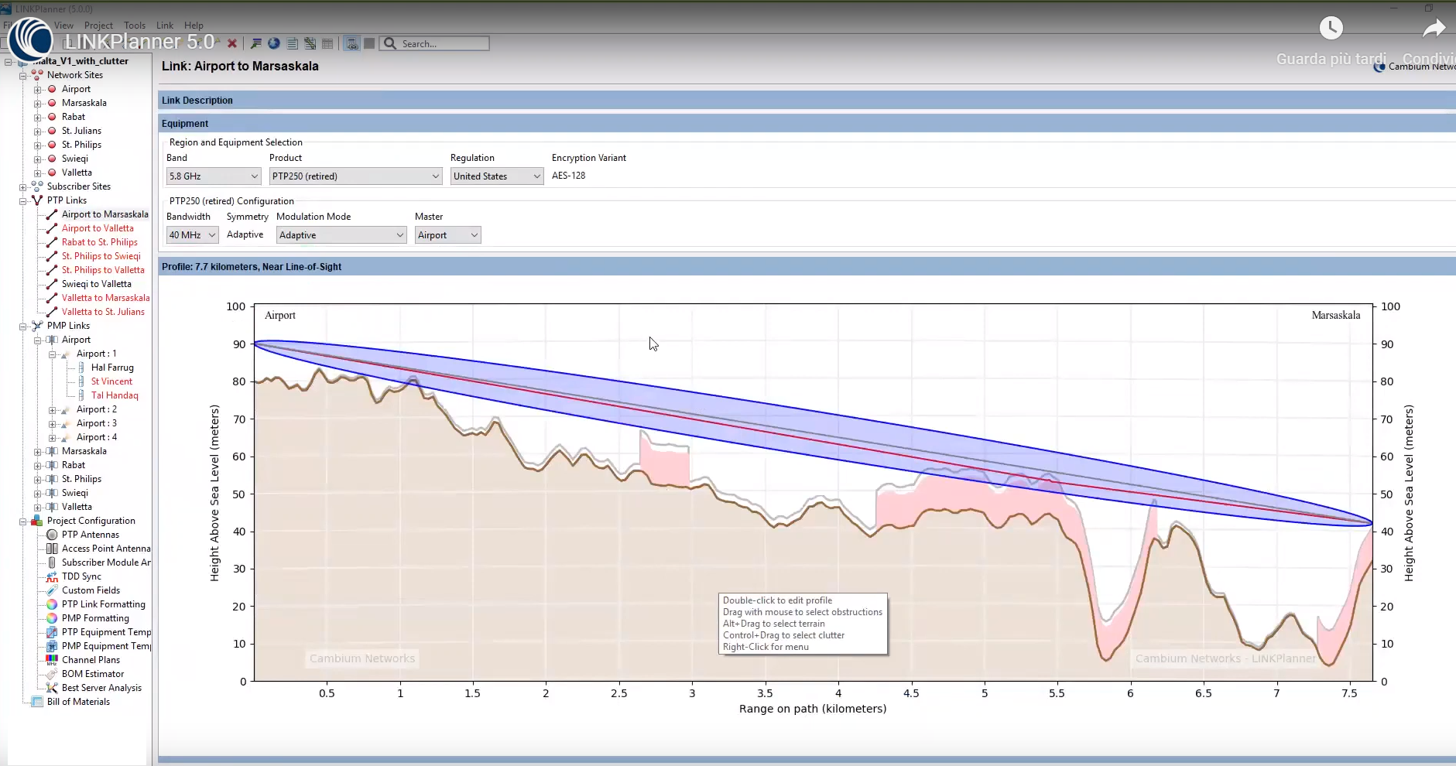The width and height of the screenshot is (1456, 766).
Task: Click inside the Search field
Action: (437, 43)
